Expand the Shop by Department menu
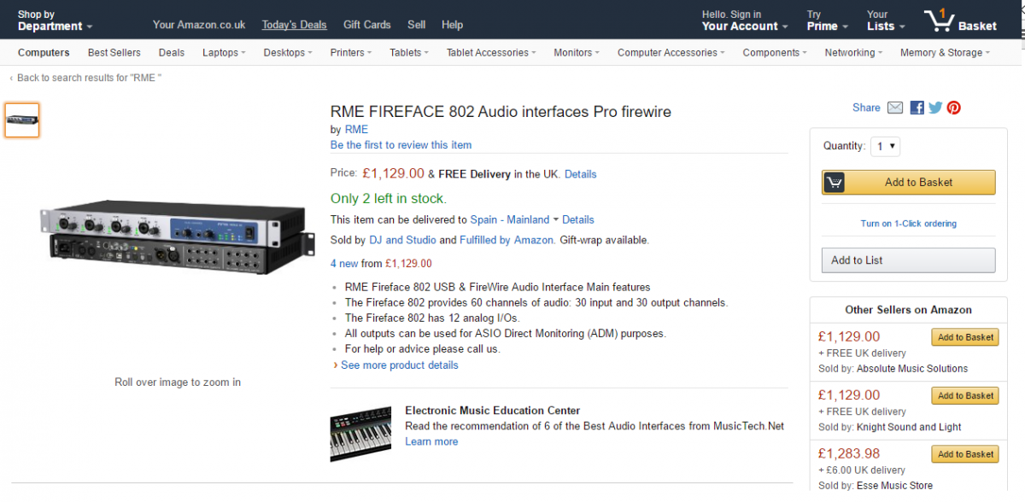 (55, 20)
